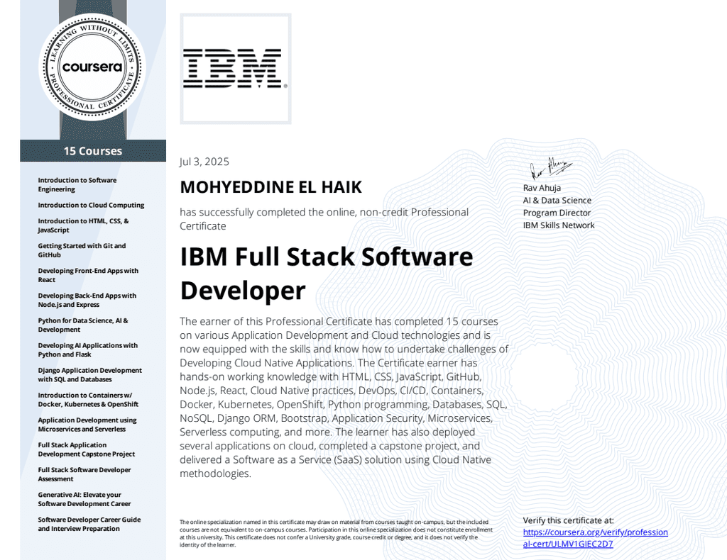
Task: Click 'Introduction to HTML, CSS, & JavaScript'
Action: [x=84, y=225]
